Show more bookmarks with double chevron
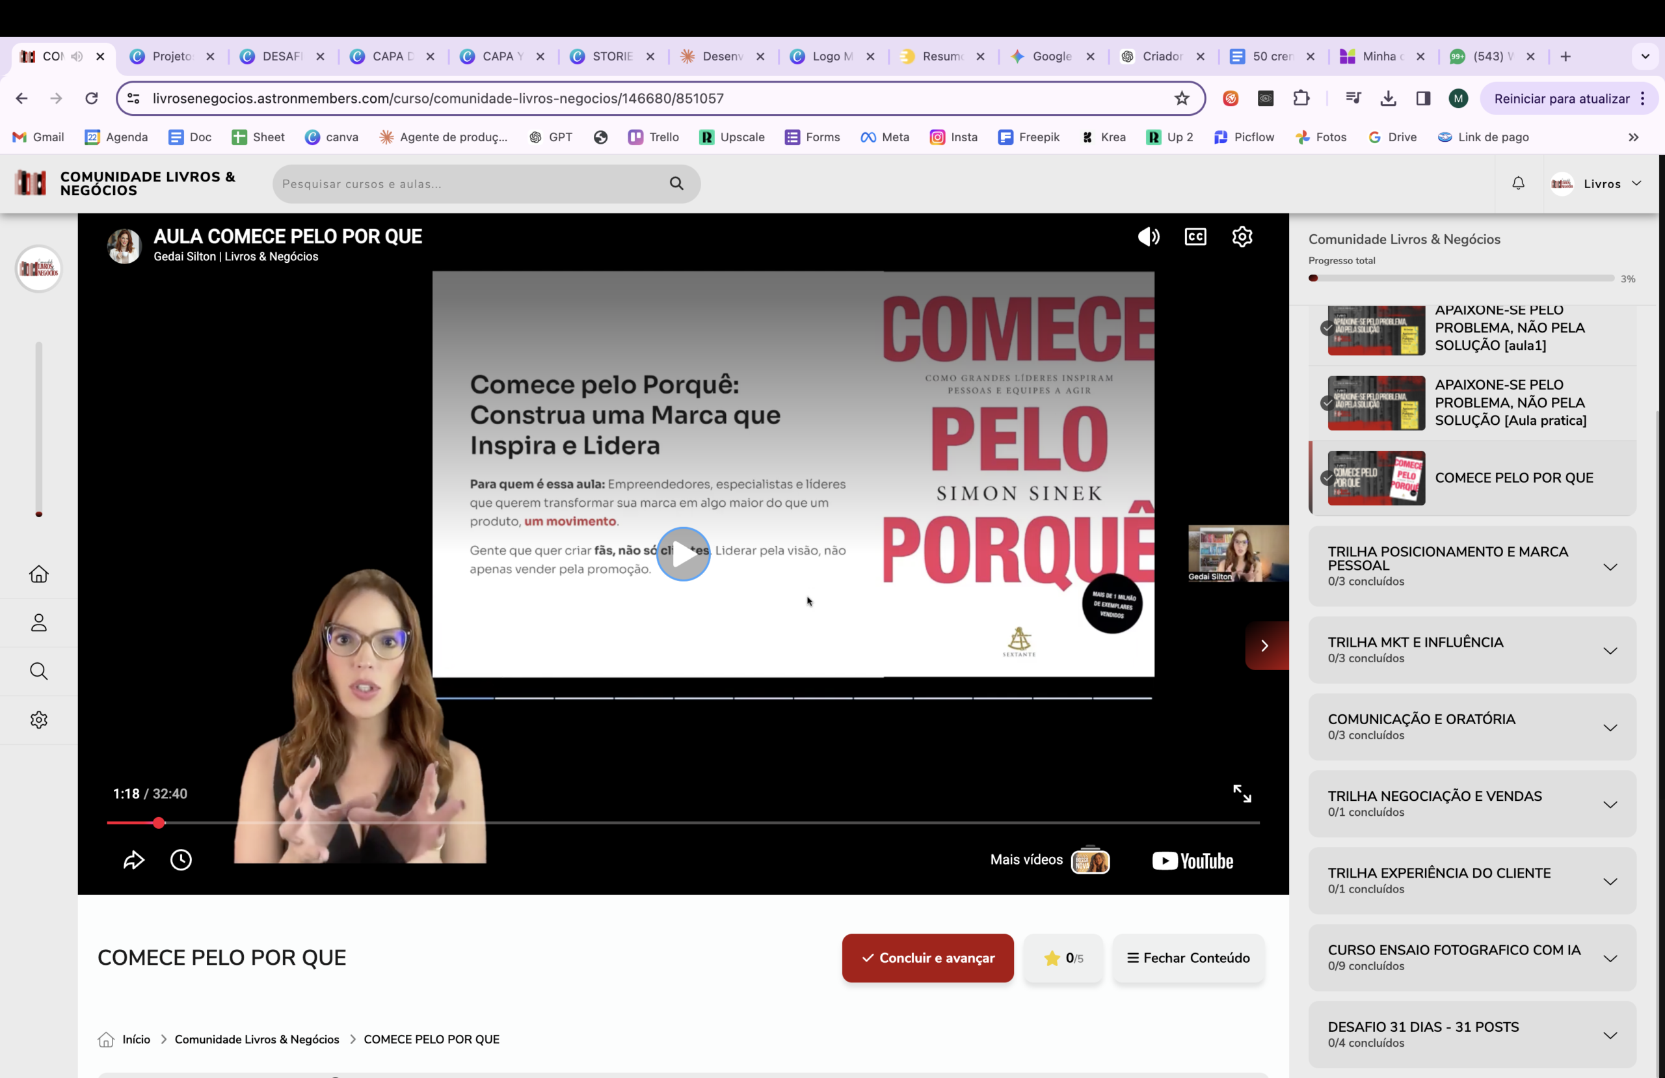This screenshot has width=1665, height=1078. point(1634,137)
